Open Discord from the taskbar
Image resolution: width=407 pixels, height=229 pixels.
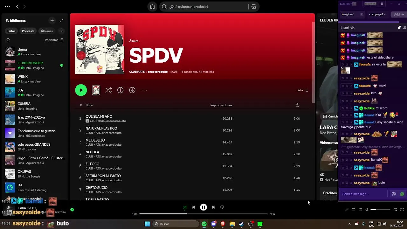[213, 224]
